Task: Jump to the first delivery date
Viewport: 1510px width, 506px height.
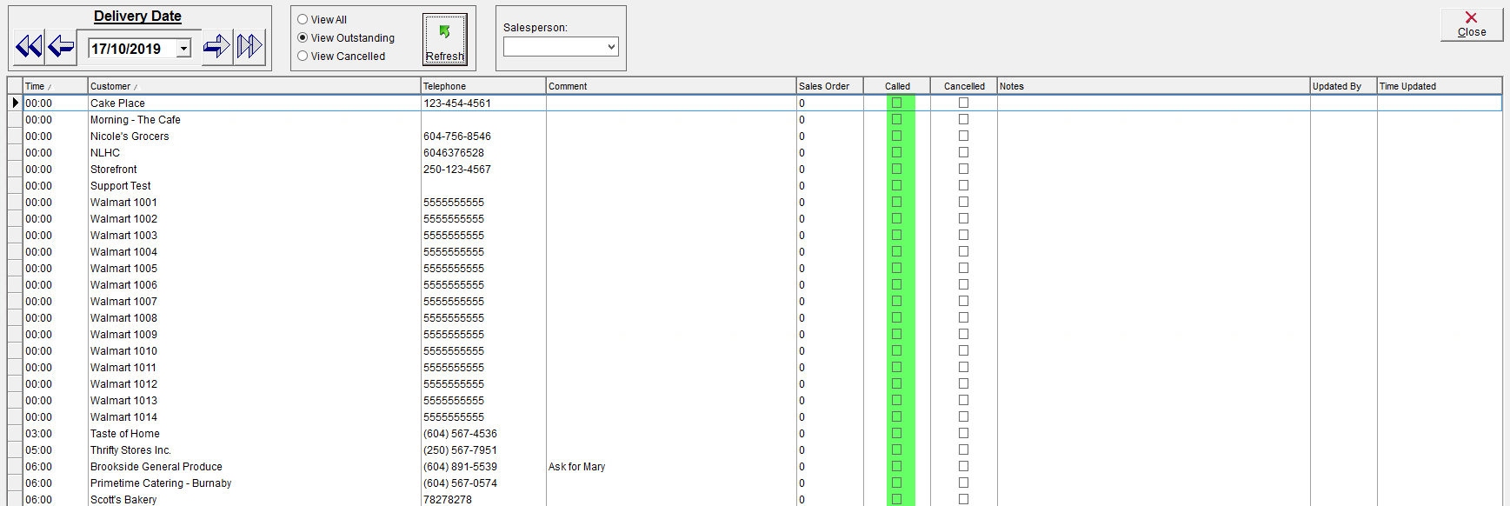Action: pyautogui.click(x=29, y=46)
